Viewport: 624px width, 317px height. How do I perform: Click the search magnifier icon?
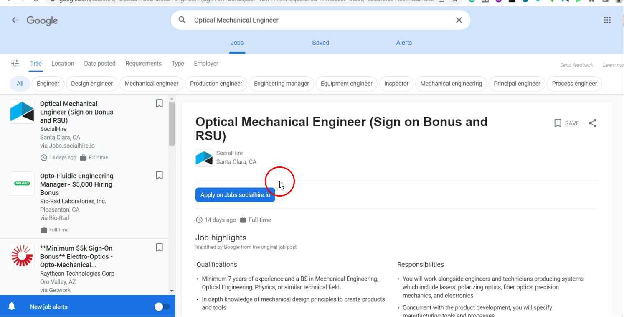click(182, 20)
